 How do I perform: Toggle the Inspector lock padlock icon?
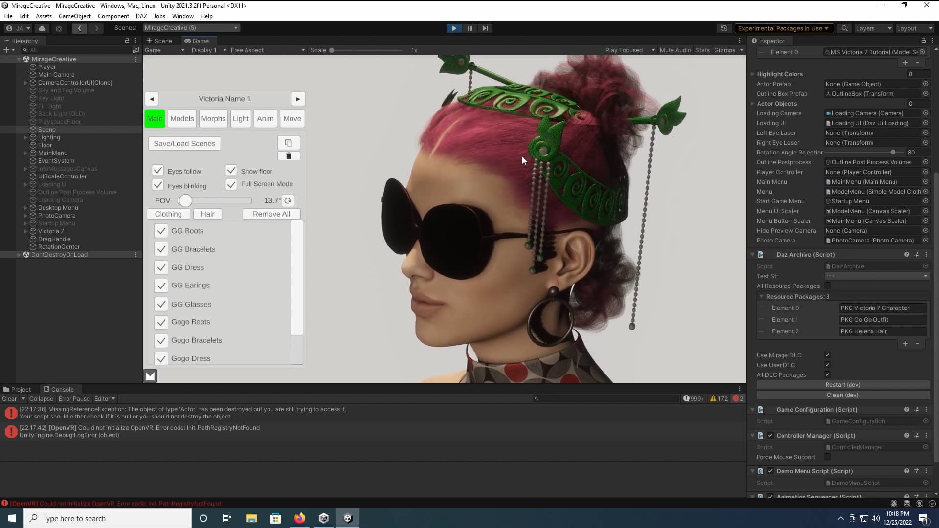pos(923,41)
